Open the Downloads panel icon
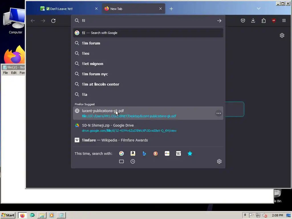 (x=253, y=21)
